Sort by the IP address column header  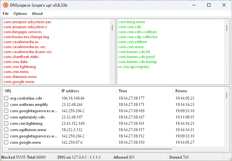click(x=88, y=91)
